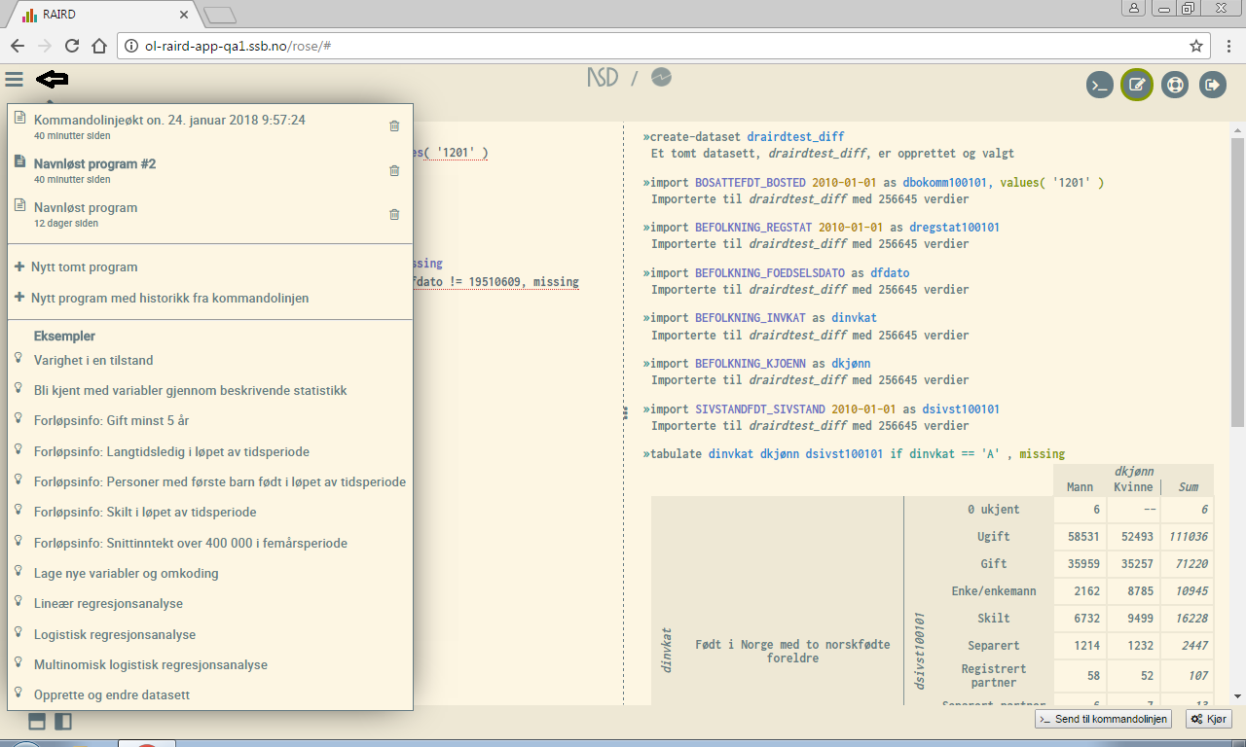Image resolution: width=1246 pixels, height=747 pixels.
Task: Trash the 12-day-old Navnløst program
Action: 394,215
